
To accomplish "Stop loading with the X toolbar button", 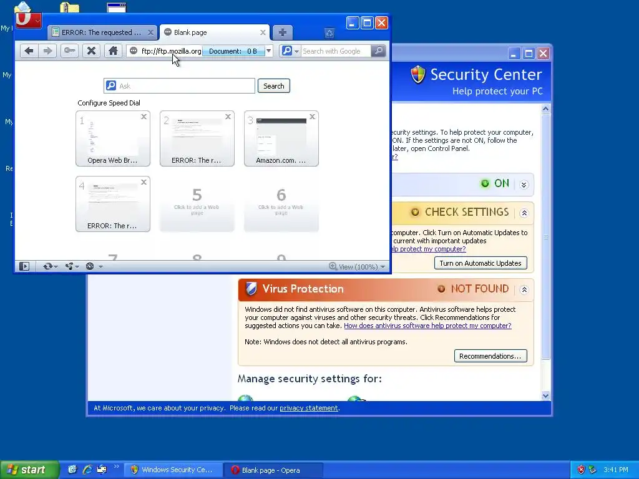I will click(x=91, y=51).
